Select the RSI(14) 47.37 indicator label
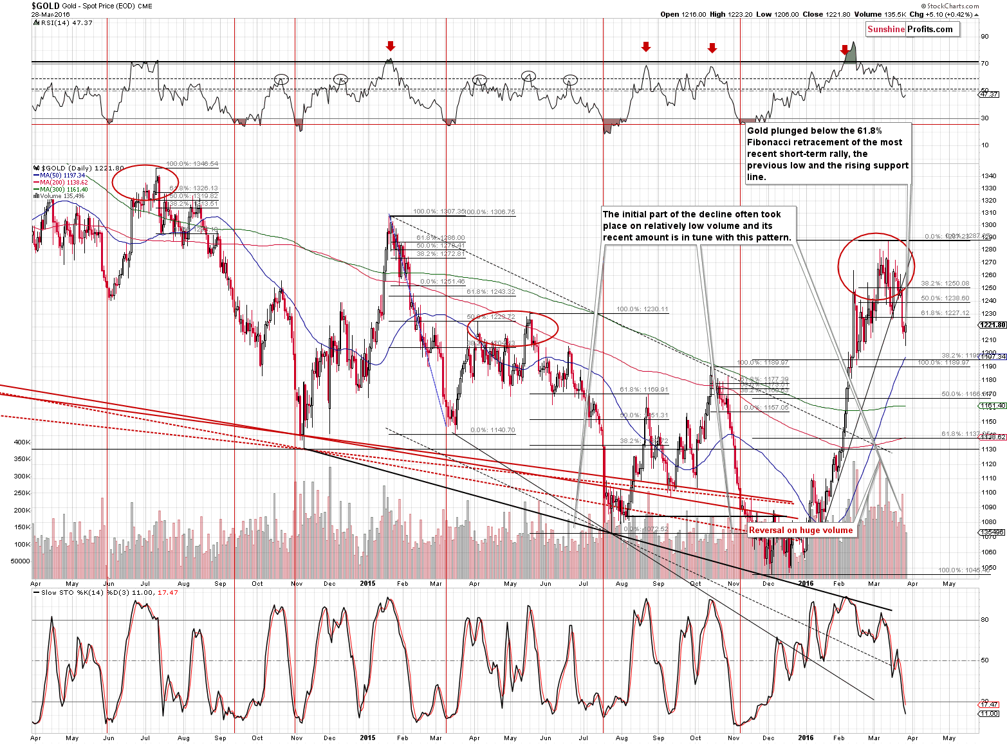The width and height of the screenshot is (1007, 744). [x=64, y=23]
